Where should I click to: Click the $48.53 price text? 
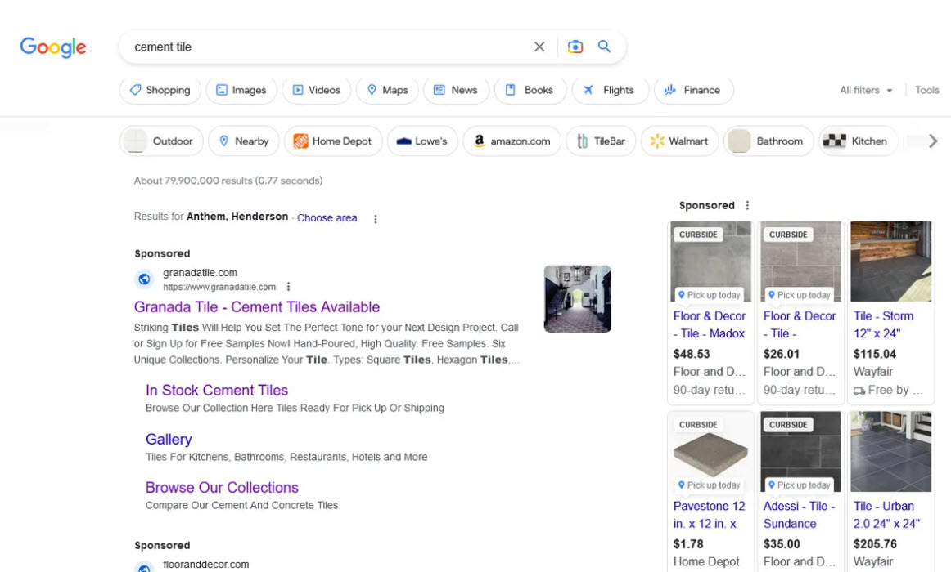pyautogui.click(x=692, y=354)
